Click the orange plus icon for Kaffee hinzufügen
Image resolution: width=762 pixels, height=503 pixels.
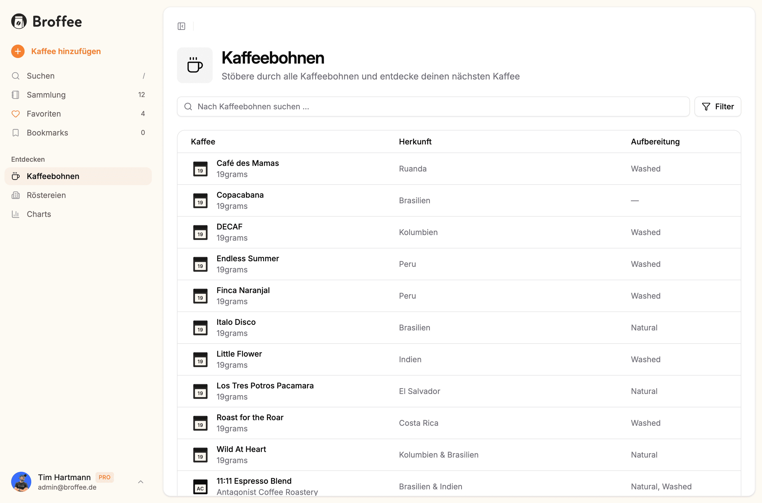18,51
